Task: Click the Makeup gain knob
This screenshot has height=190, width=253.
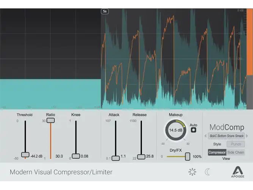Action: point(176,130)
